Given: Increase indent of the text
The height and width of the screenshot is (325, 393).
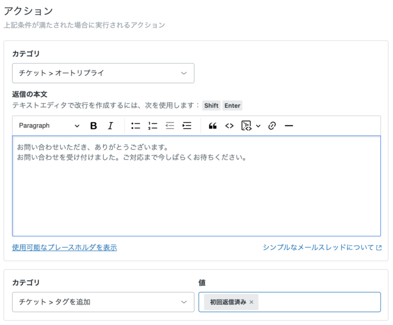Looking at the screenshot, I should 187,126.
